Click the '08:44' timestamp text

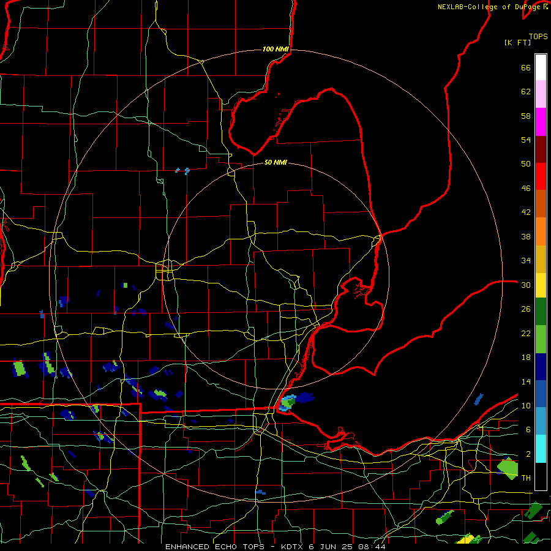(372, 547)
